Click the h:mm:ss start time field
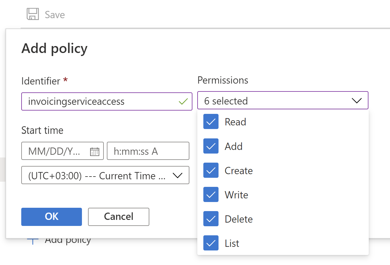The image size is (390, 265). [x=148, y=151]
